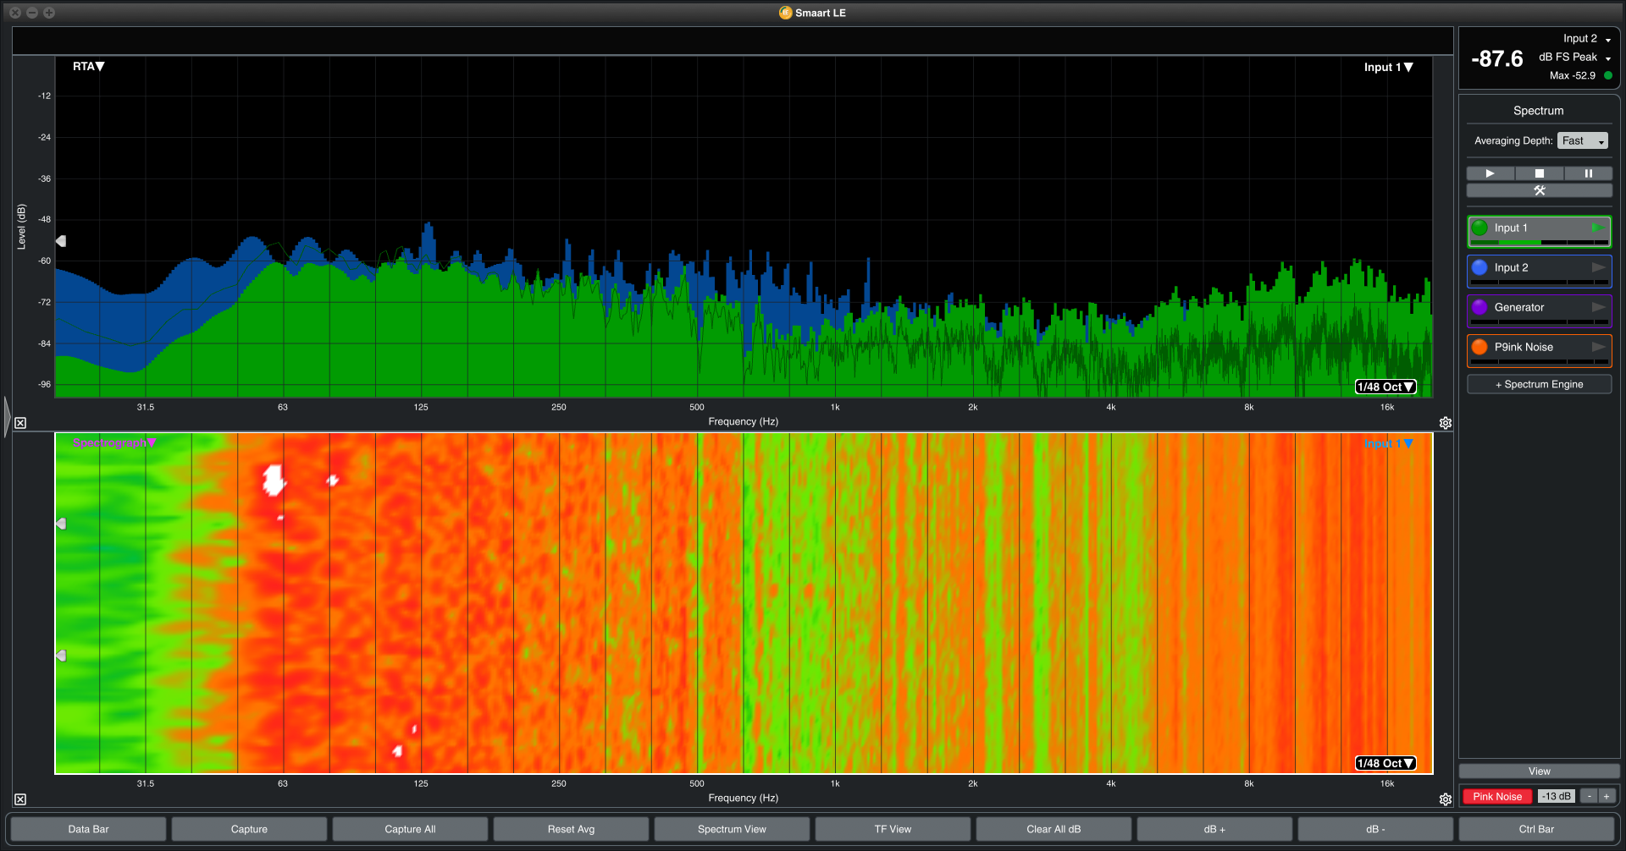Click the lower Spectrograph range marker
Screen dimensions: 1626x851
61,656
